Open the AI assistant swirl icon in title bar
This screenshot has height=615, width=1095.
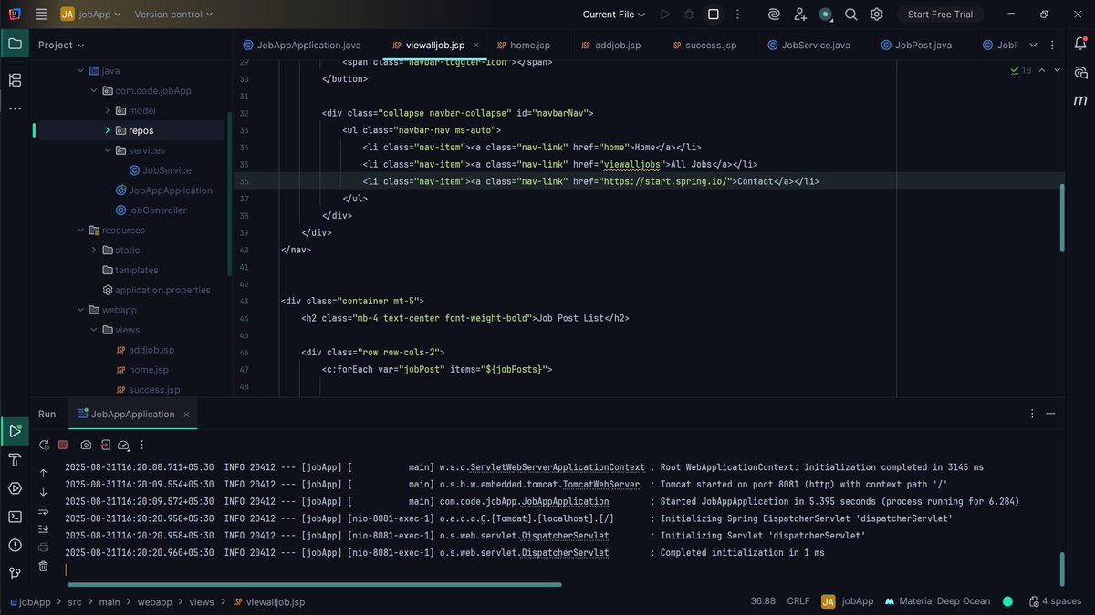[x=774, y=14]
